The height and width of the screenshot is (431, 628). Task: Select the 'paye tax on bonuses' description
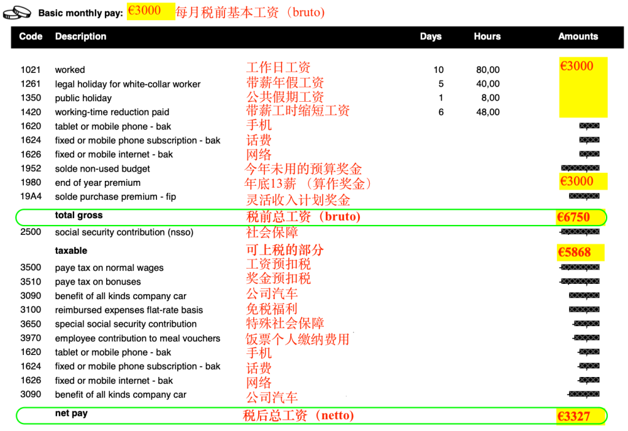(98, 282)
